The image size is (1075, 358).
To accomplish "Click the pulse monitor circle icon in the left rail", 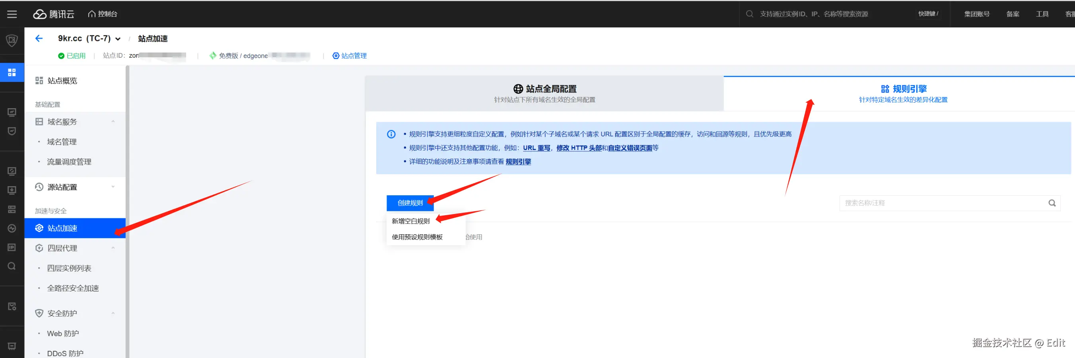I will (12, 228).
